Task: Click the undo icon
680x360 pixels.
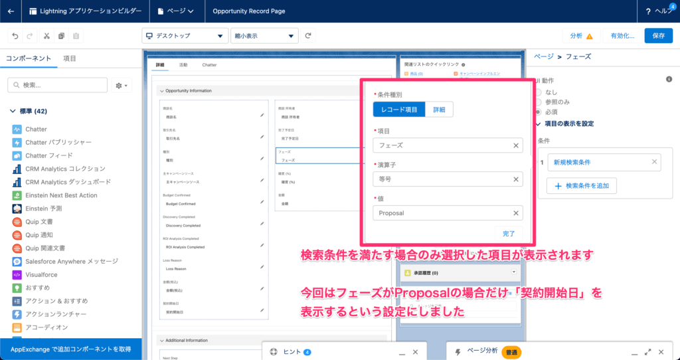Action: pyautogui.click(x=15, y=36)
